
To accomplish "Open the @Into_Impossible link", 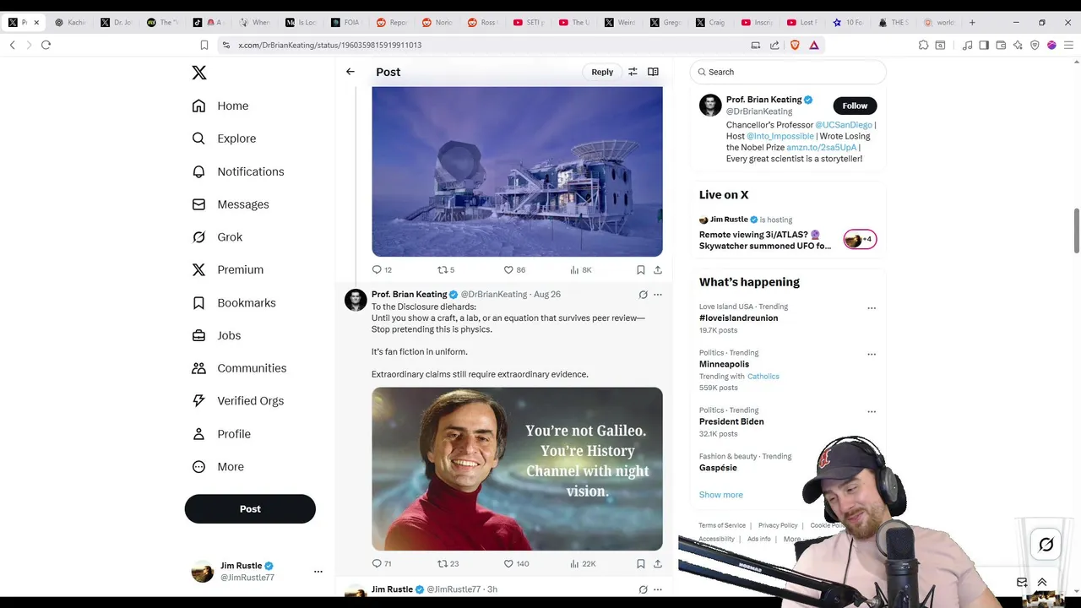I will point(780,136).
